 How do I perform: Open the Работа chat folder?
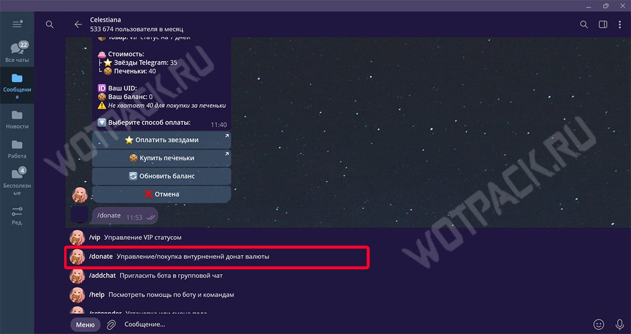click(17, 148)
